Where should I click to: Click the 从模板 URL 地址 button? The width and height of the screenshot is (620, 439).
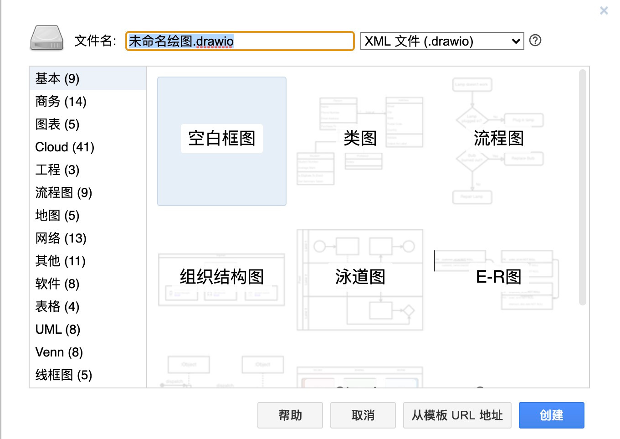457,415
